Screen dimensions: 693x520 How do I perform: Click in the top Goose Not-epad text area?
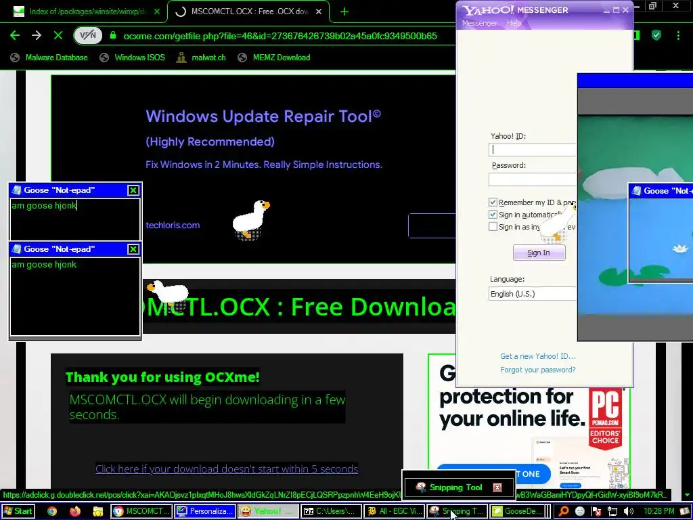[75, 219]
